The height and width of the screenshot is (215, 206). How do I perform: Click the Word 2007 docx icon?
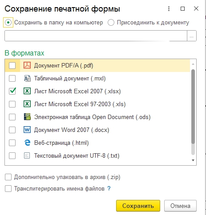click(27, 130)
